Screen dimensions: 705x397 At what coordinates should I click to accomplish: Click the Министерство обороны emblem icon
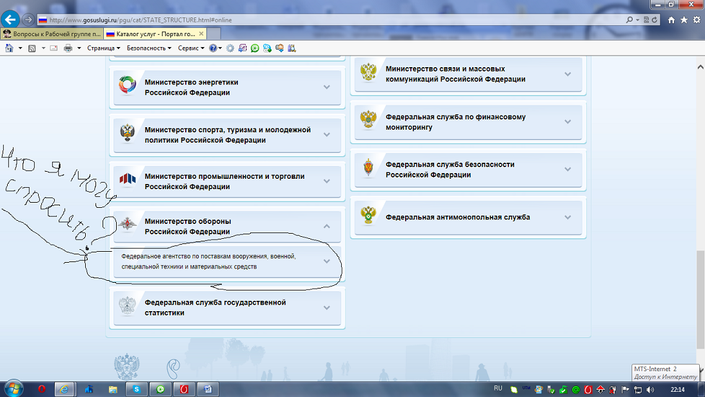point(127,223)
